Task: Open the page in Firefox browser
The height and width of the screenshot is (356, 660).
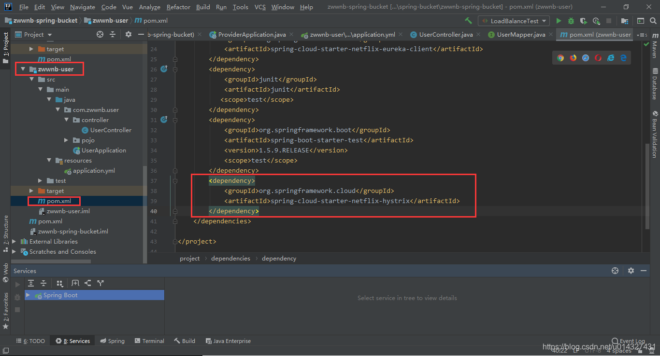Action: [x=573, y=58]
